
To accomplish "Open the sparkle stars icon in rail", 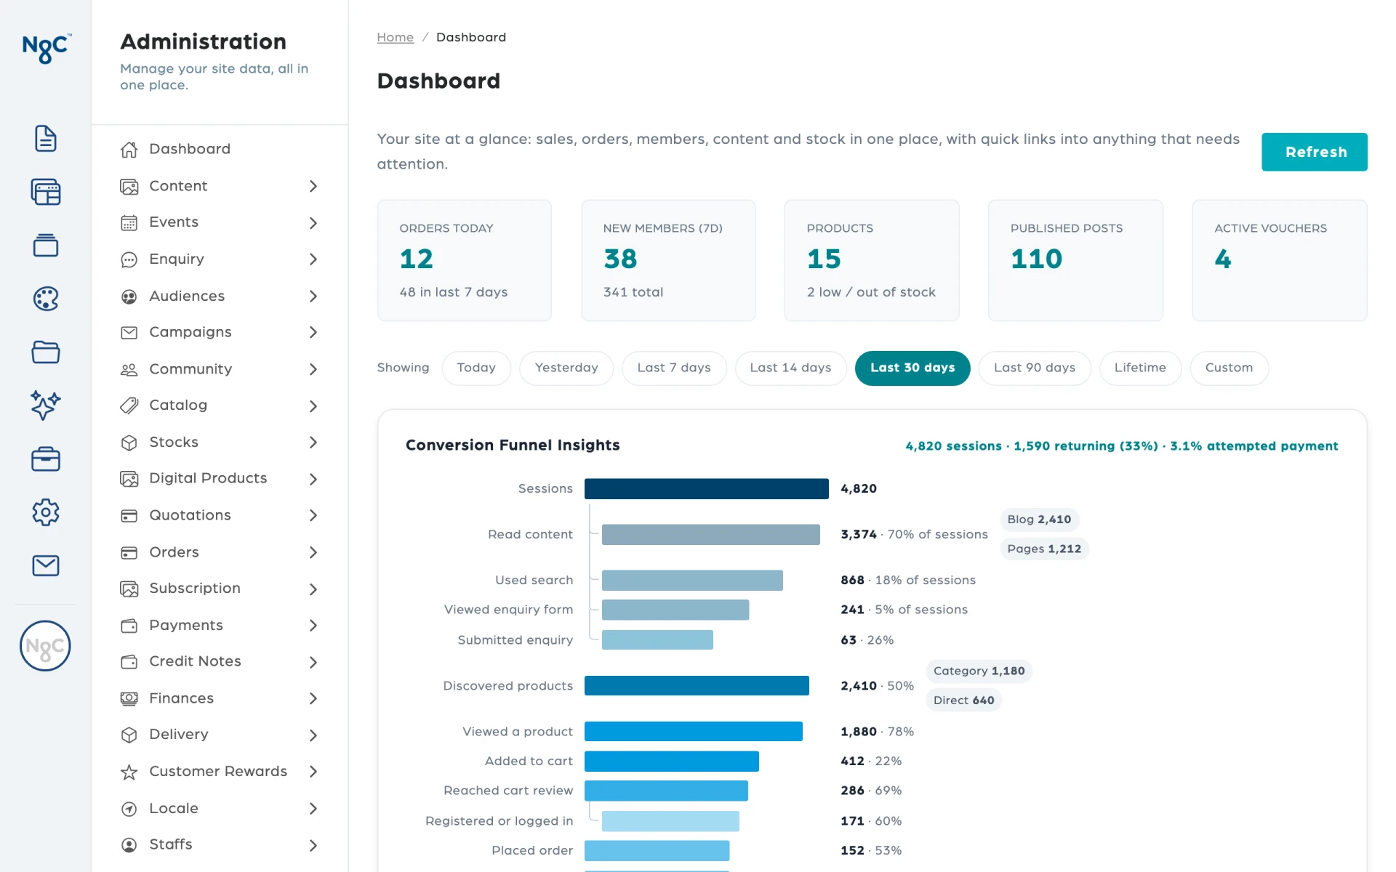I will coord(46,405).
